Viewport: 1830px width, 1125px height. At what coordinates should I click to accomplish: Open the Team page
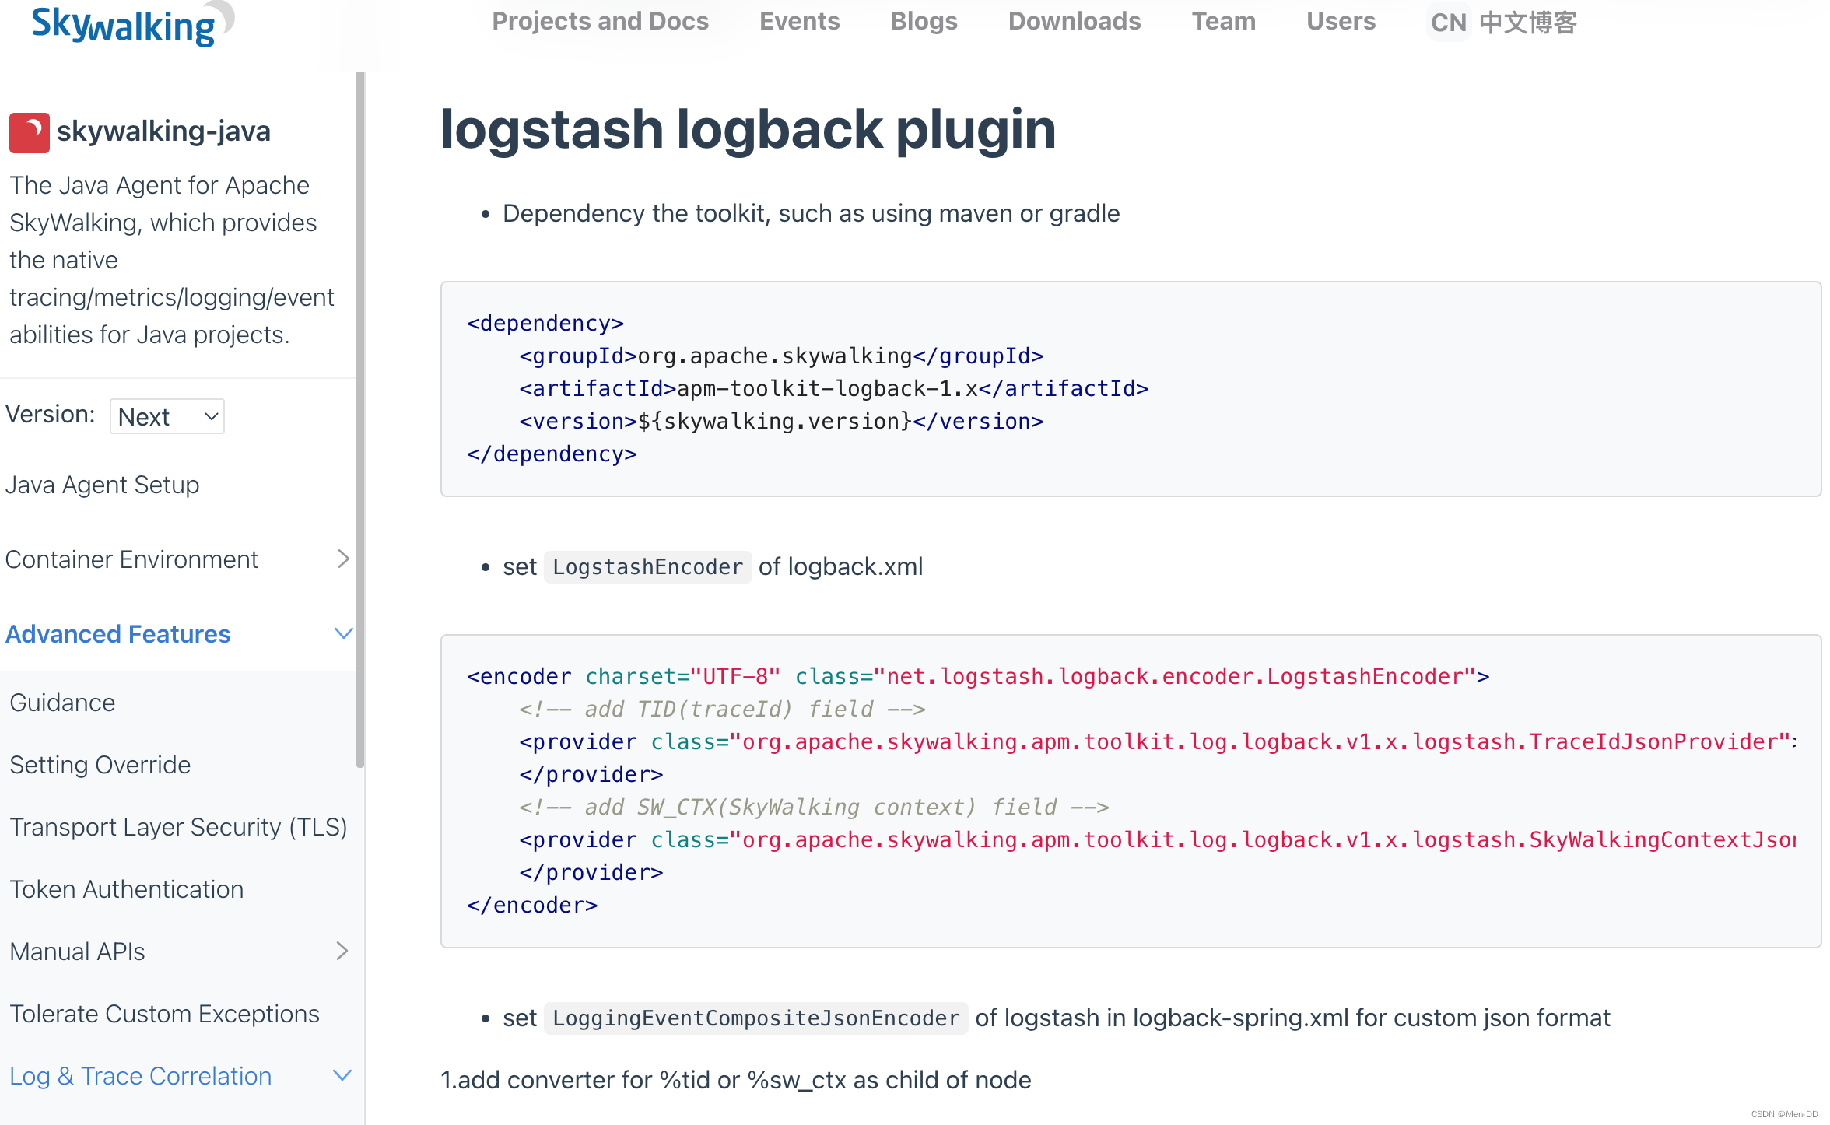tap(1223, 21)
